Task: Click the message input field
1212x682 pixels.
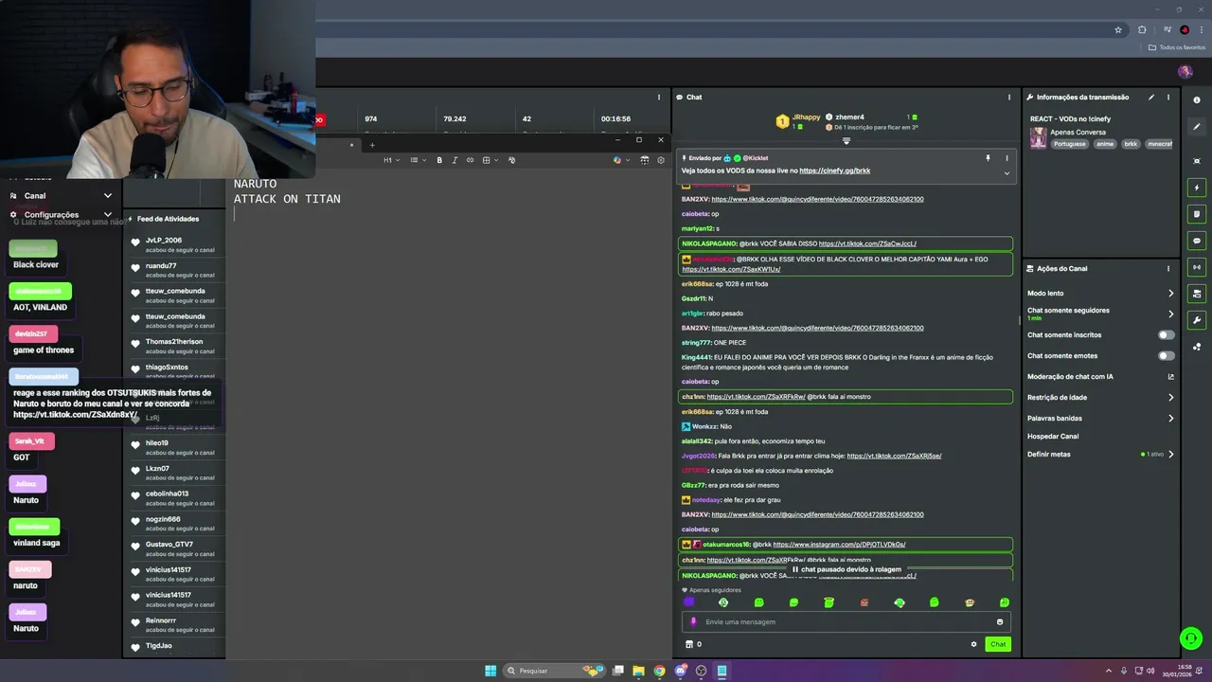Action: point(847,622)
